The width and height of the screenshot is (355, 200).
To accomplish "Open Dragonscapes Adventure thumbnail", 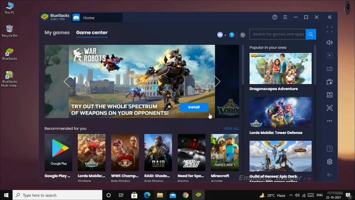I will coord(281,68).
